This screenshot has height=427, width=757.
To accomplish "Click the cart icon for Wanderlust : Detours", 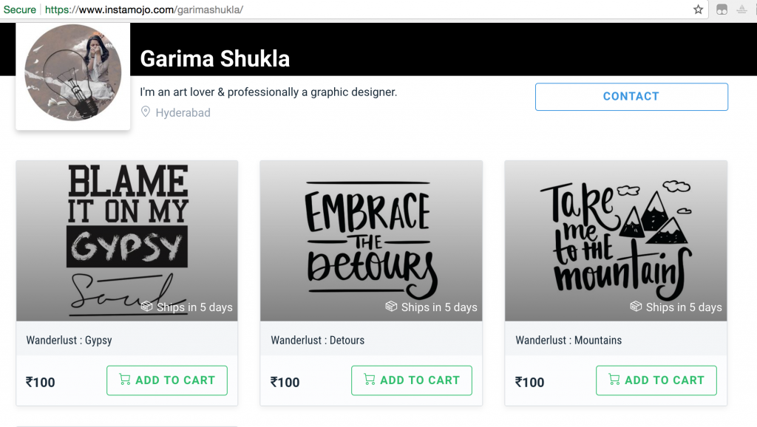I will click(369, 380).
